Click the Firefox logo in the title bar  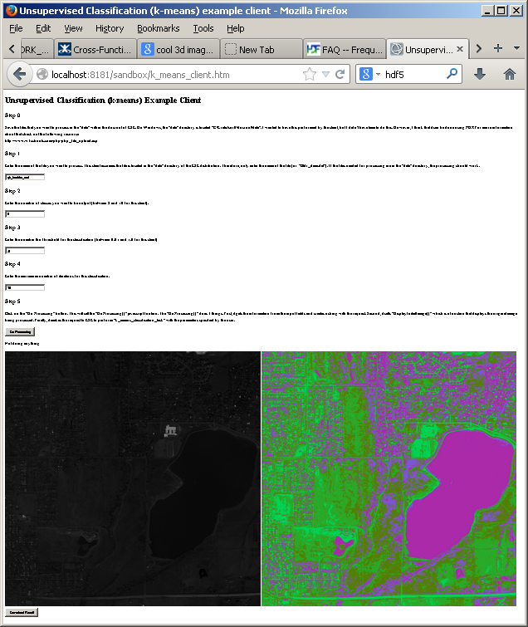click(x=11, y=11)
